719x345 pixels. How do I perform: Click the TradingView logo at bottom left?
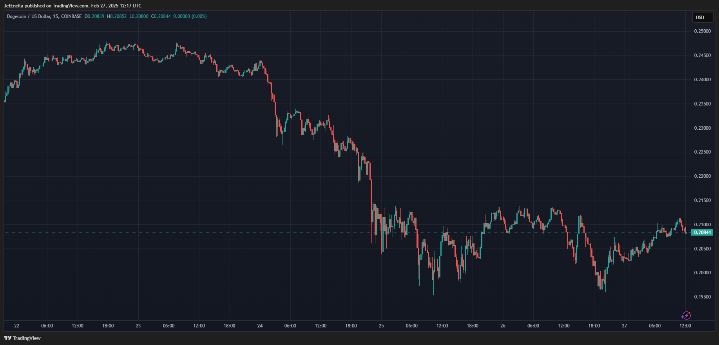tap(22, 338)
